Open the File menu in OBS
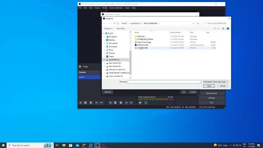263x148 pixels. pos(80,8)
